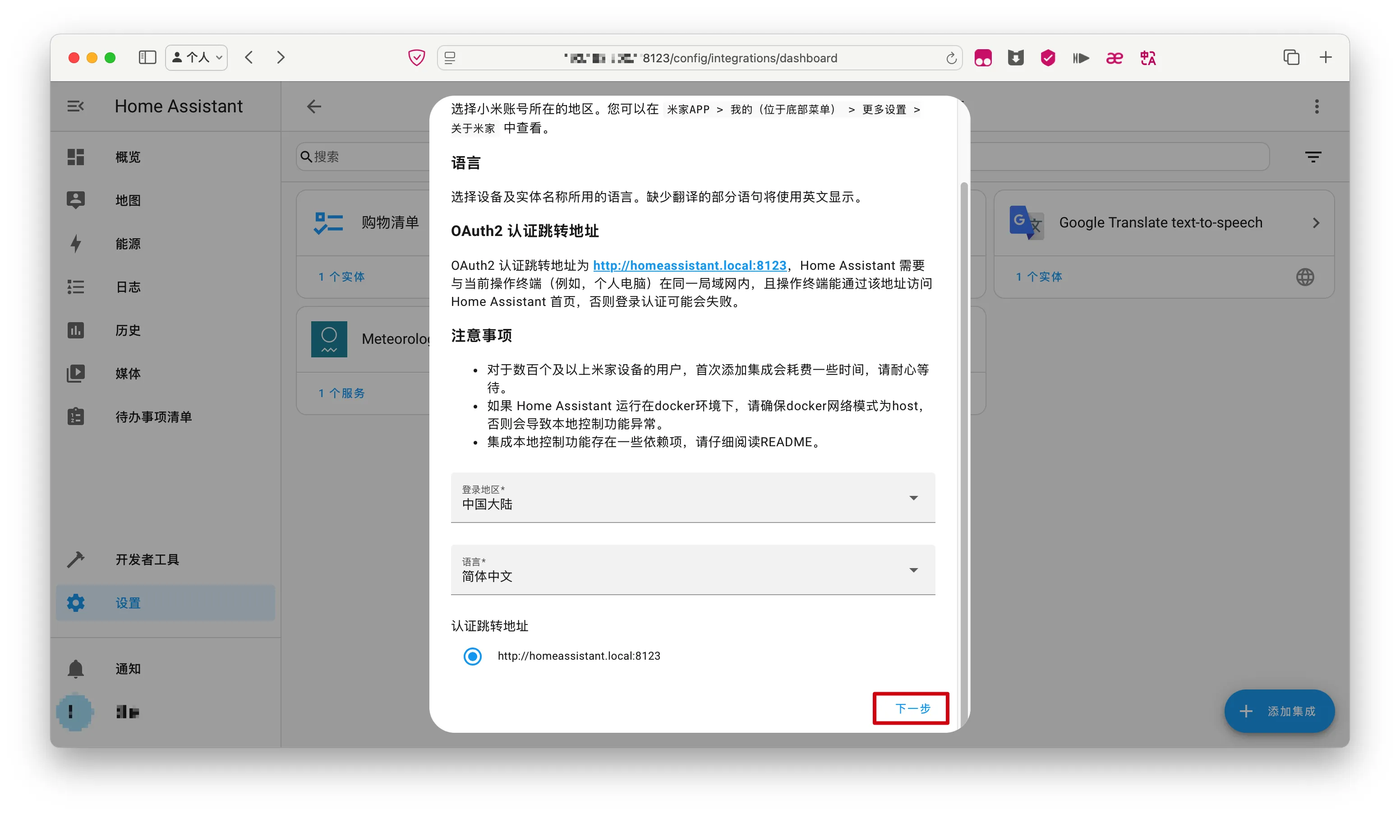Open the Google Translate integration logo

1026,222
